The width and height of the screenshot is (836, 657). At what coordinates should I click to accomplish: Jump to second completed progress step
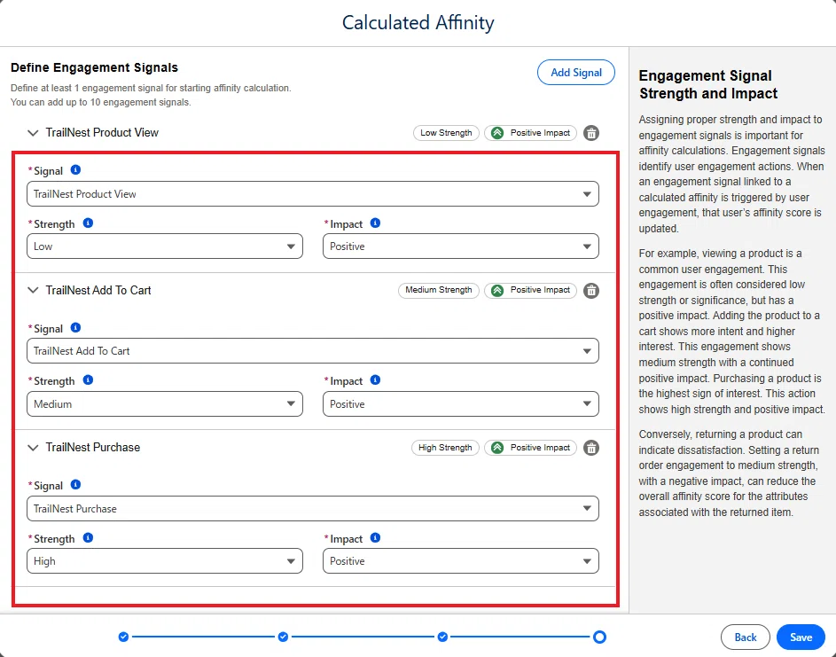[283, 637]
